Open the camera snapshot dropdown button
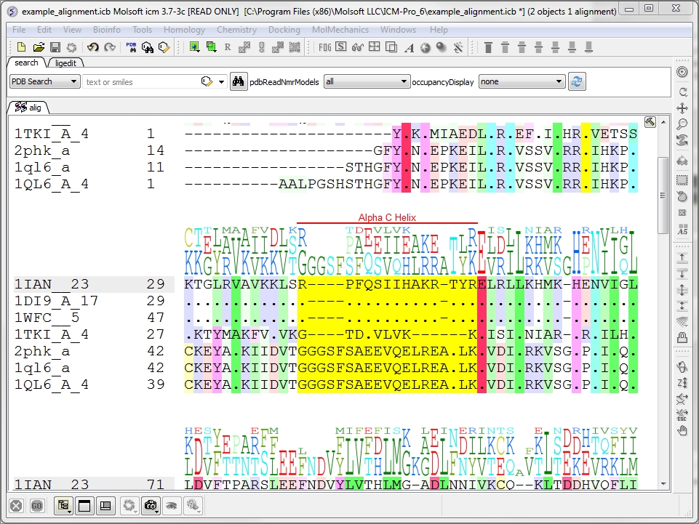 [151, 505]
